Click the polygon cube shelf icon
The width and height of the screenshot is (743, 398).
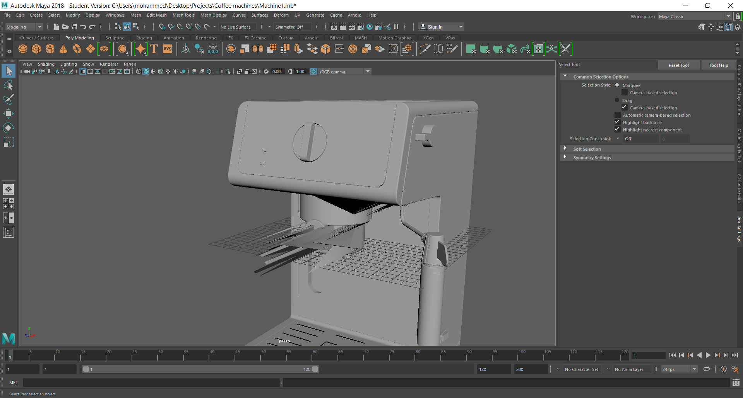(36, 49)
